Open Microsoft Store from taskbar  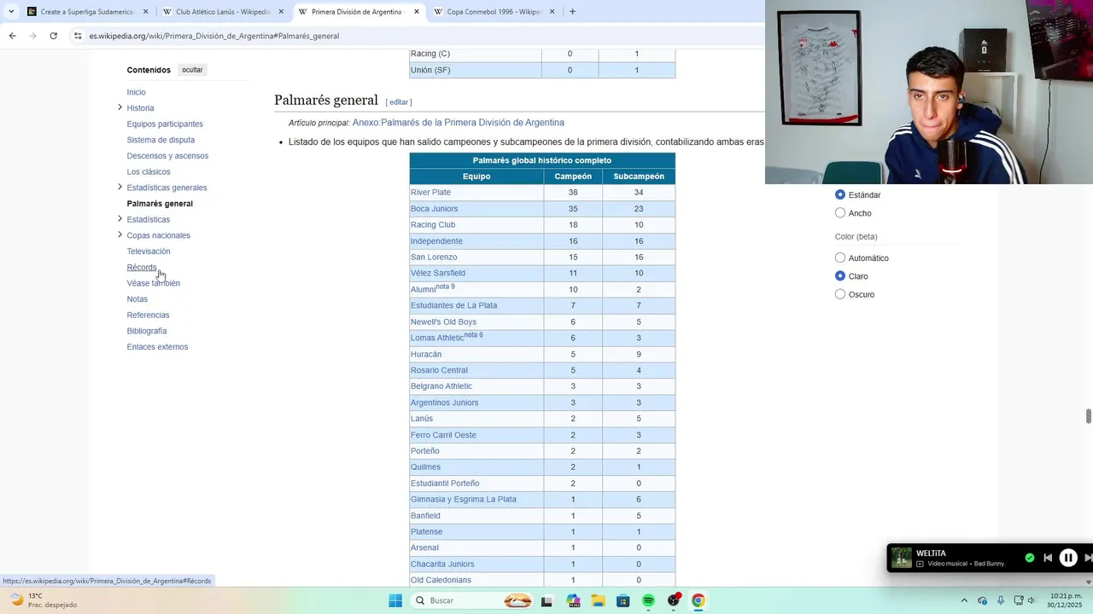pos(623,600)
